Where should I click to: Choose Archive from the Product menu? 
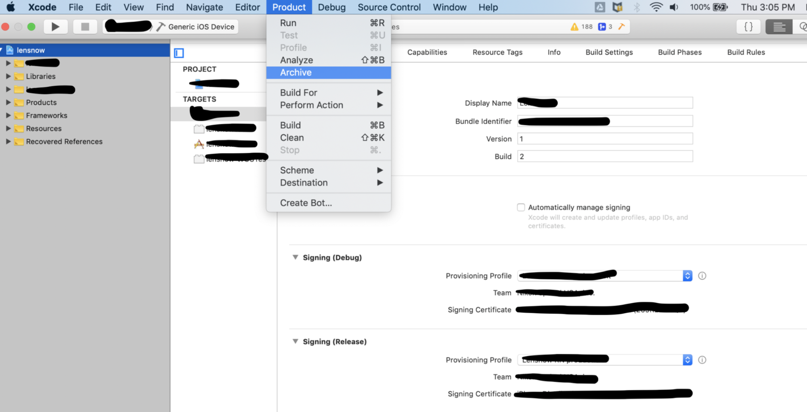pyautogui.click(x=296, y=73)
